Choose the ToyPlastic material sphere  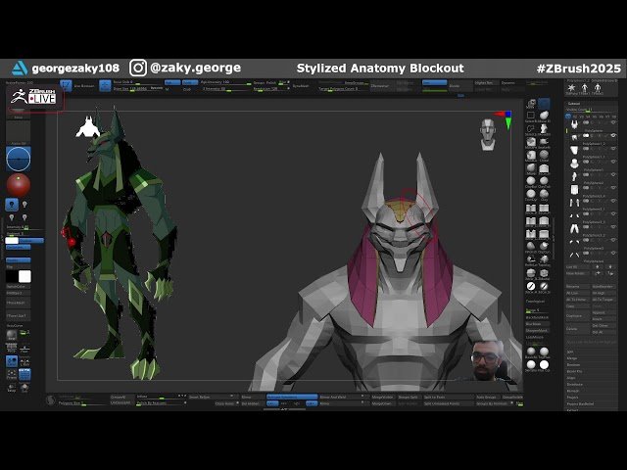[544, 352]
